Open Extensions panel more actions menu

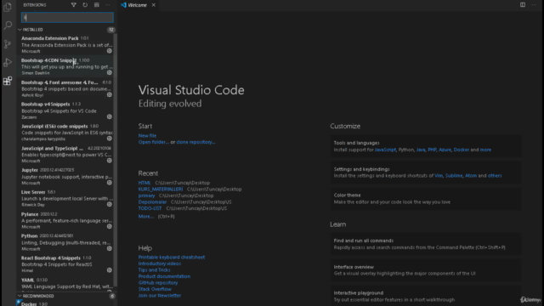click(x=108, y=5)
